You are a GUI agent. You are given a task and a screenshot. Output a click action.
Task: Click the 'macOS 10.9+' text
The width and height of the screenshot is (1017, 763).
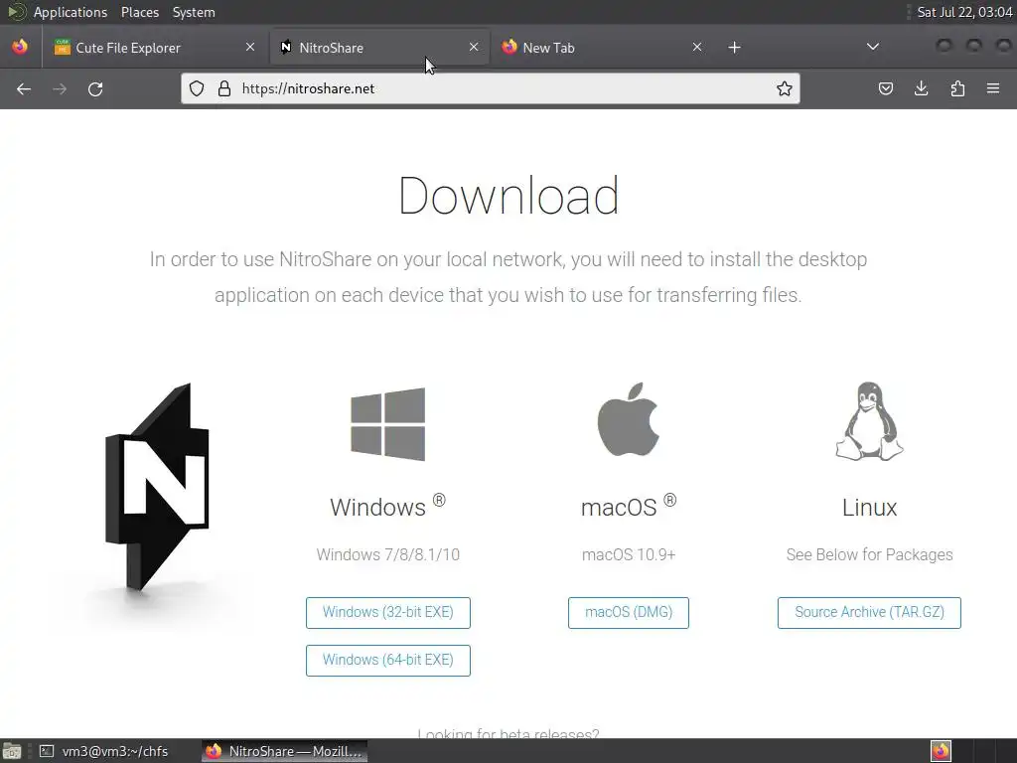[x=629, y=554]
